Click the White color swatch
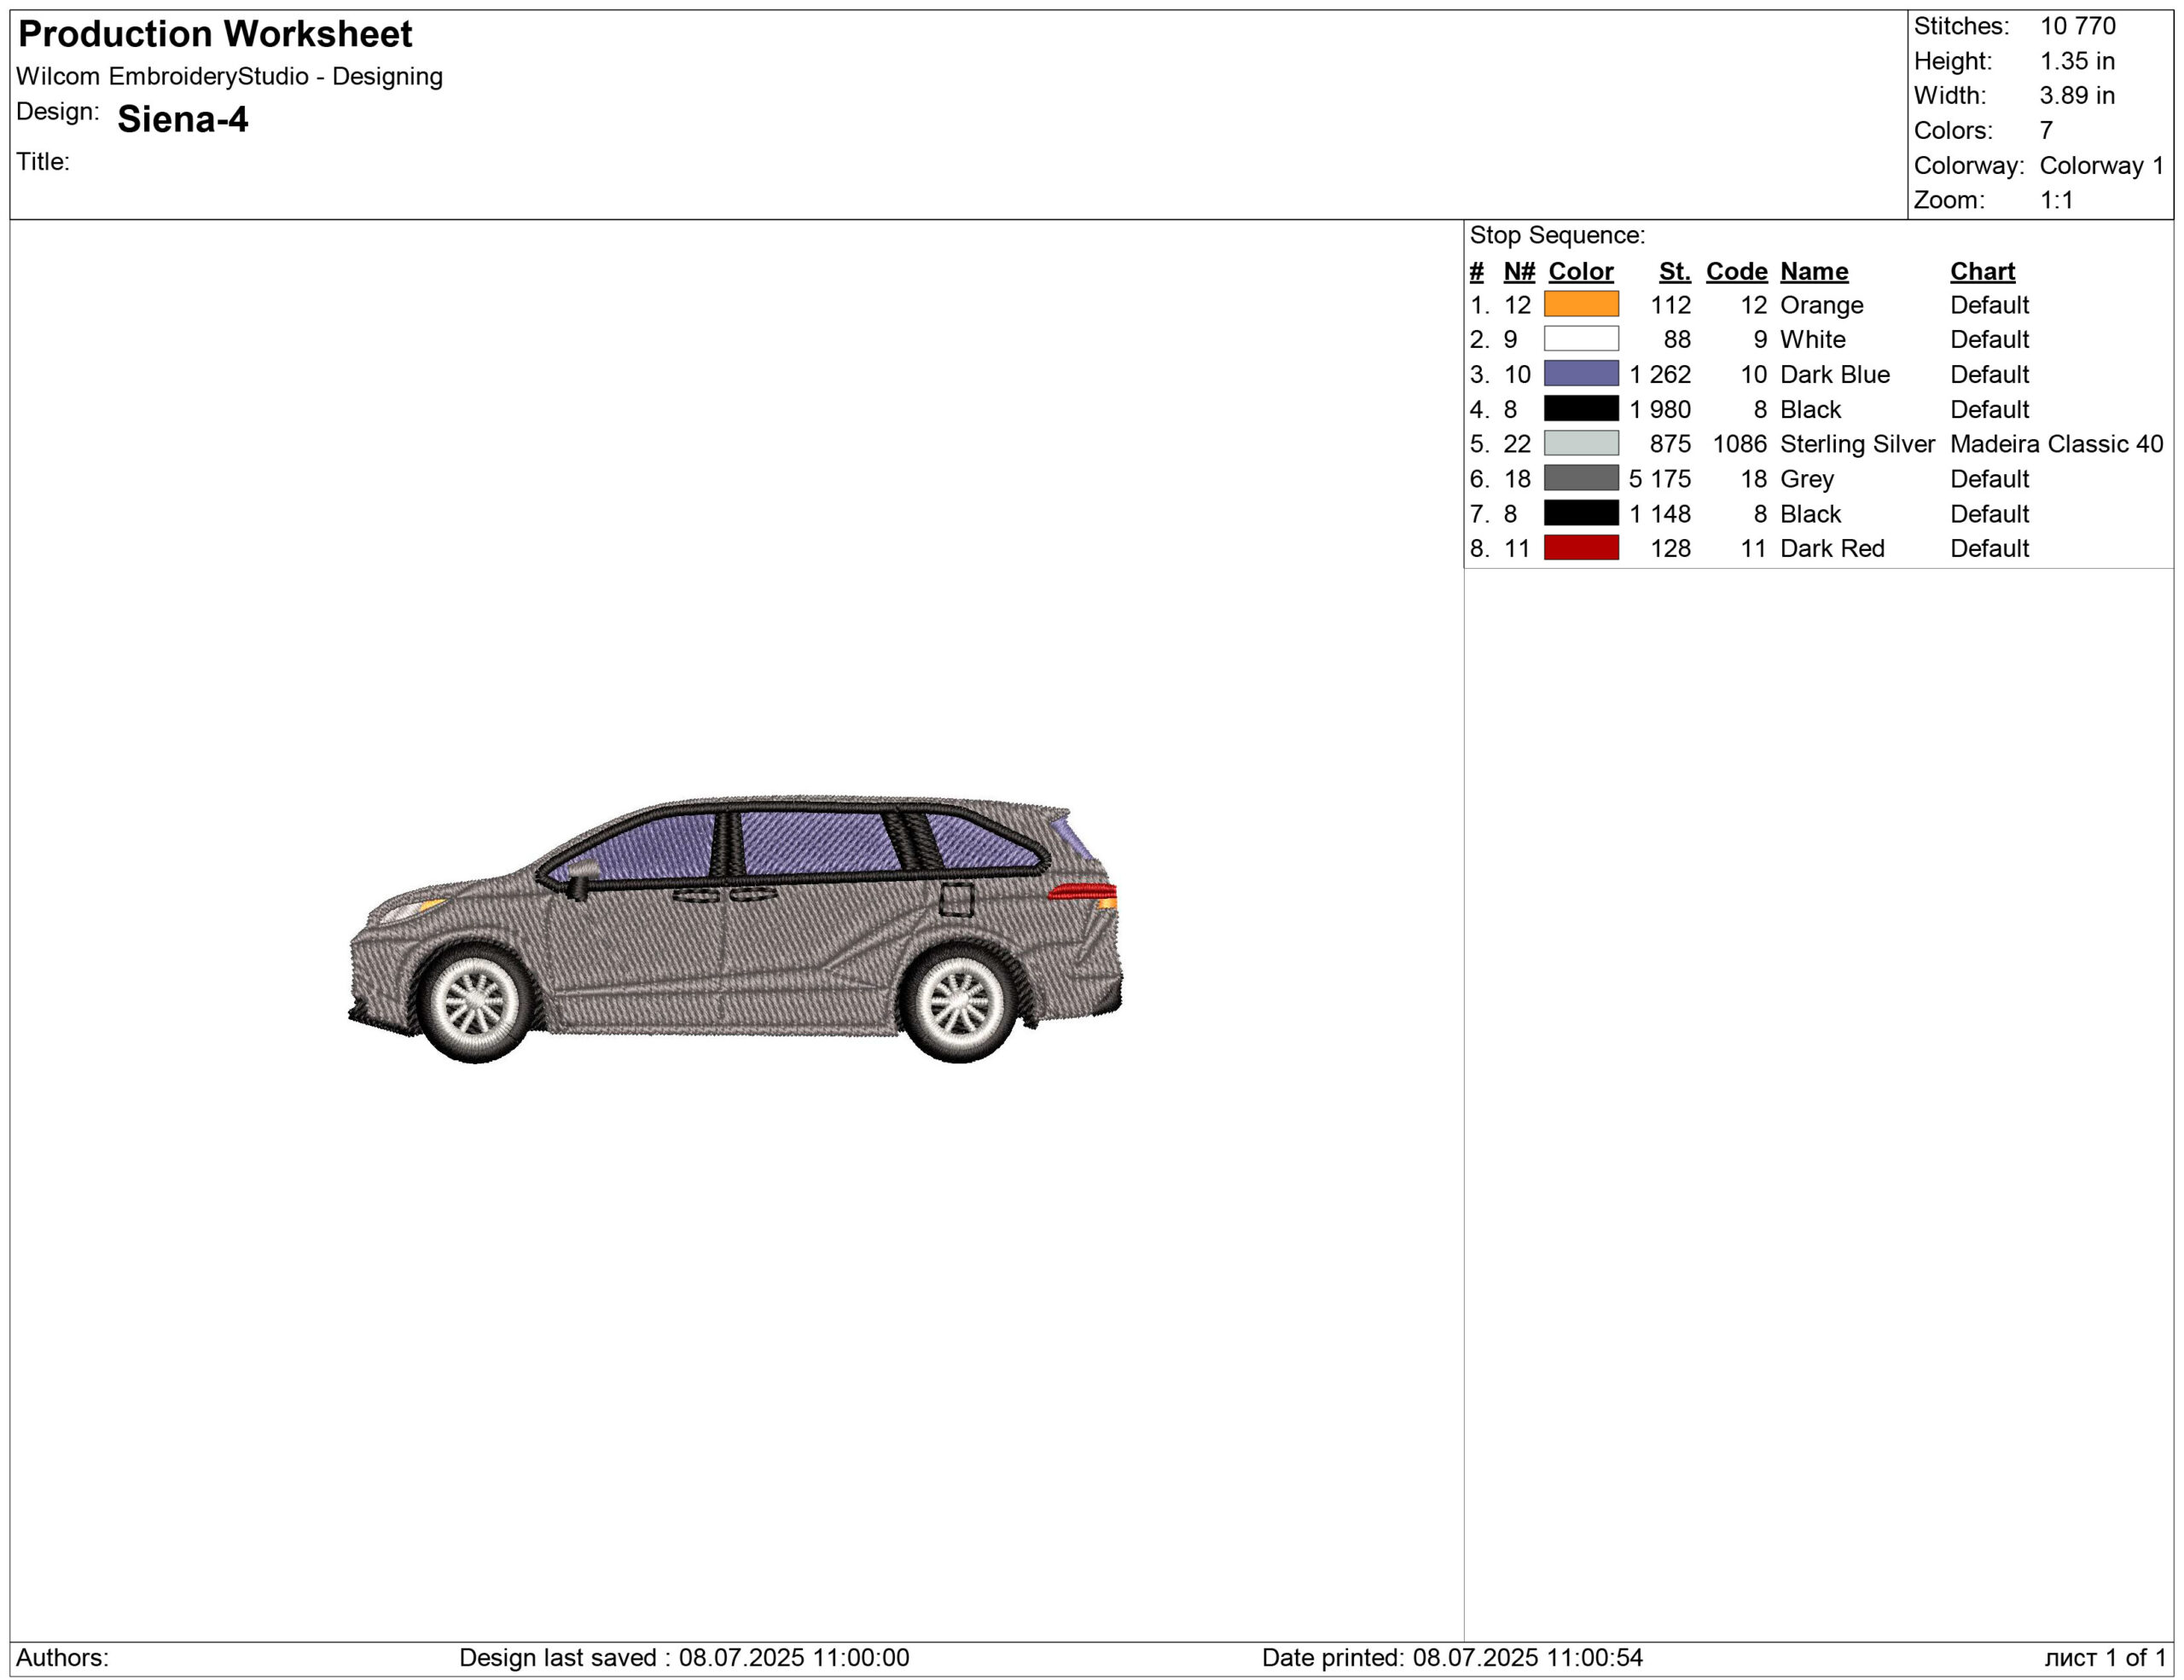The height and width of the screenshot is (1680, 2184). pyautogui.click(x=1580, y=339)
